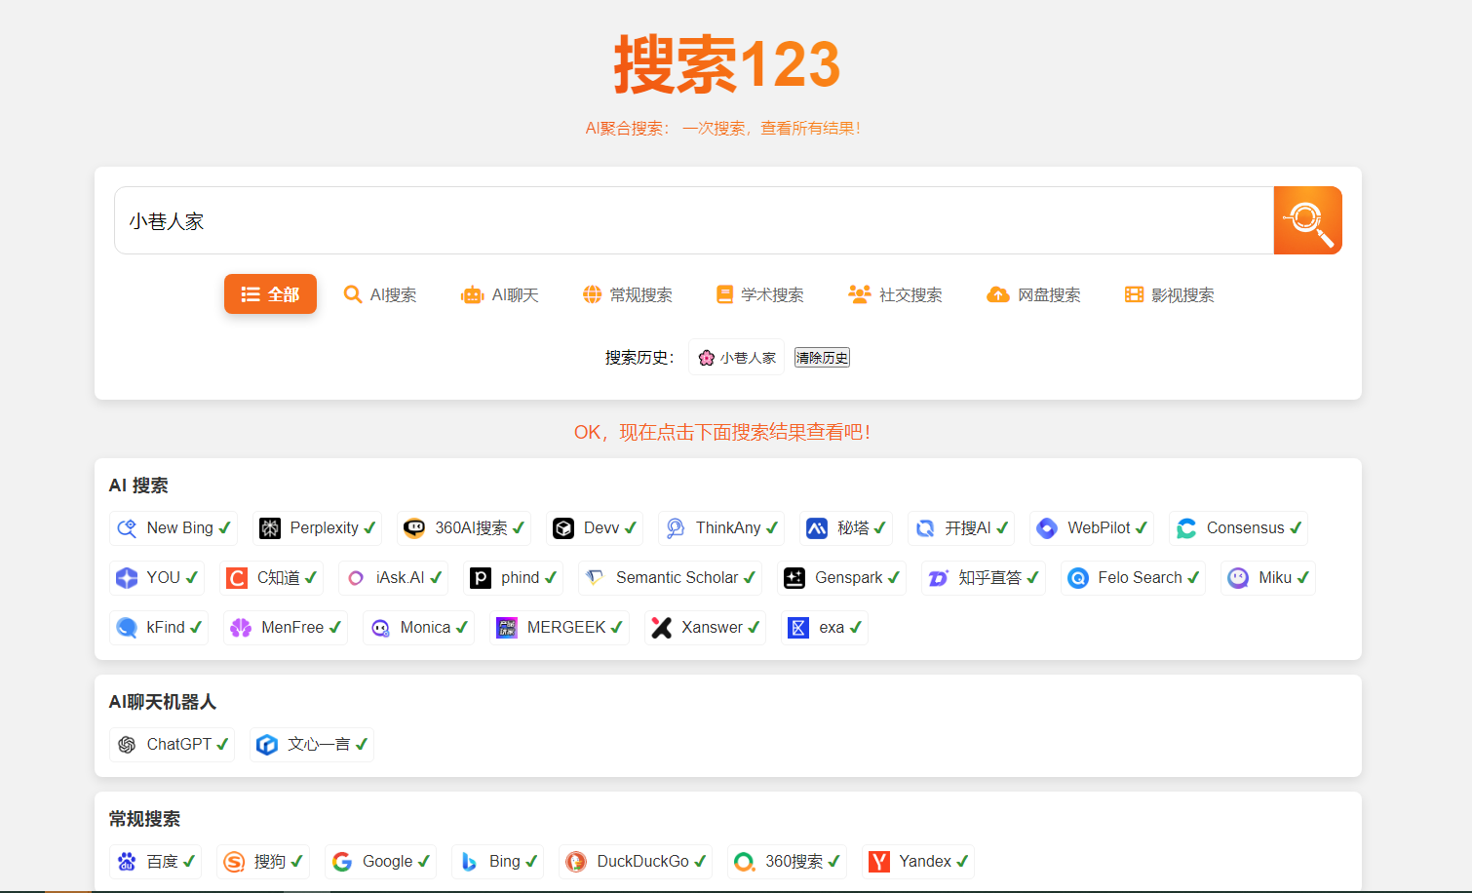Click the MenFree purple icon
Screen dimensions: 1472x893
tap(241, 628)
